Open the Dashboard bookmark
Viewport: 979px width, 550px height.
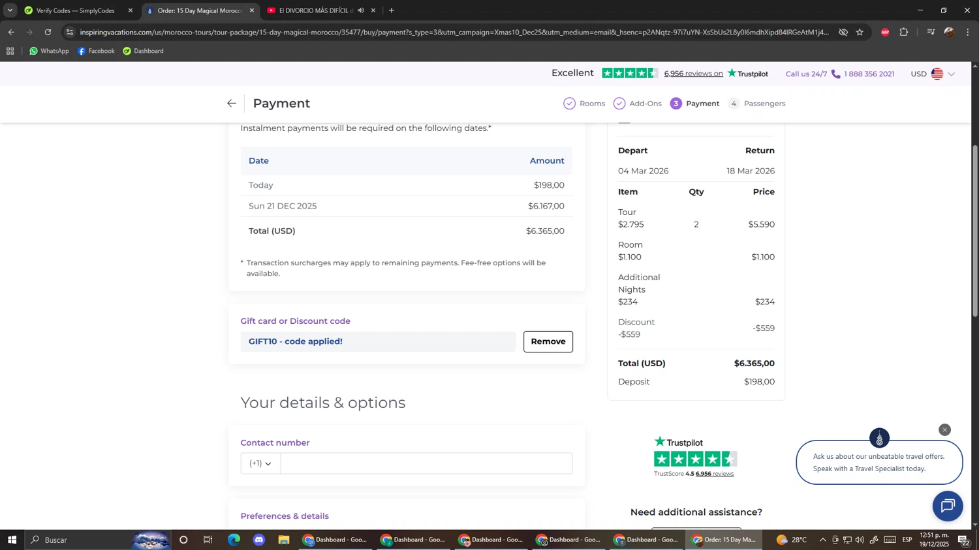143,51
